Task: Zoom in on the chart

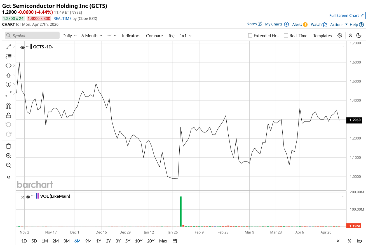Action: point(8,156)
